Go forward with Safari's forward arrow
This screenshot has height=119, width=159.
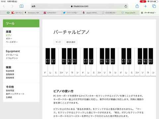coord(12,6)
